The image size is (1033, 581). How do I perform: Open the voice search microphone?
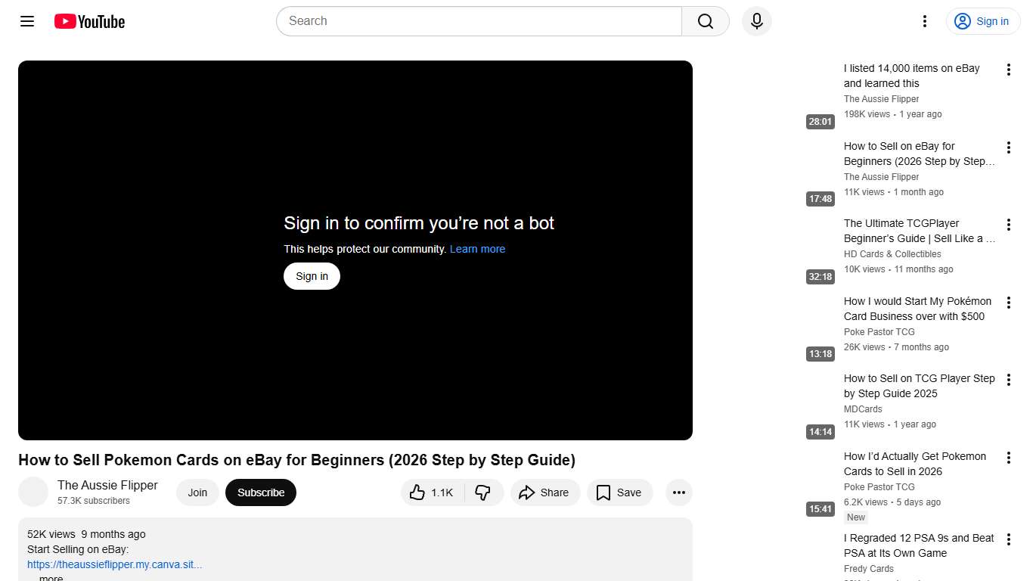coord(756,21)
